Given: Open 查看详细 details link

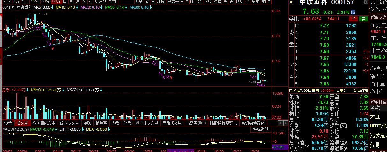Looking at the screenshot, I should click(361, 90).
